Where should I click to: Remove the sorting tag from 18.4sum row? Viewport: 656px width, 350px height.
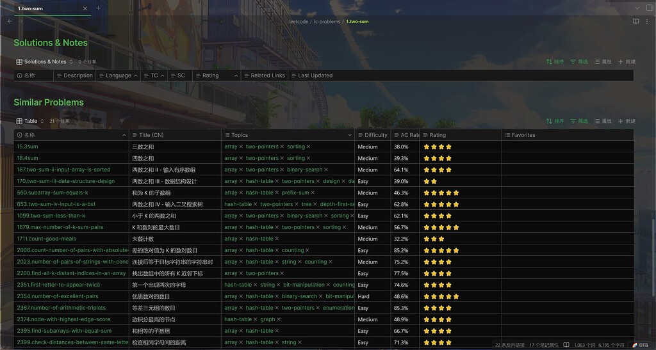308,158
